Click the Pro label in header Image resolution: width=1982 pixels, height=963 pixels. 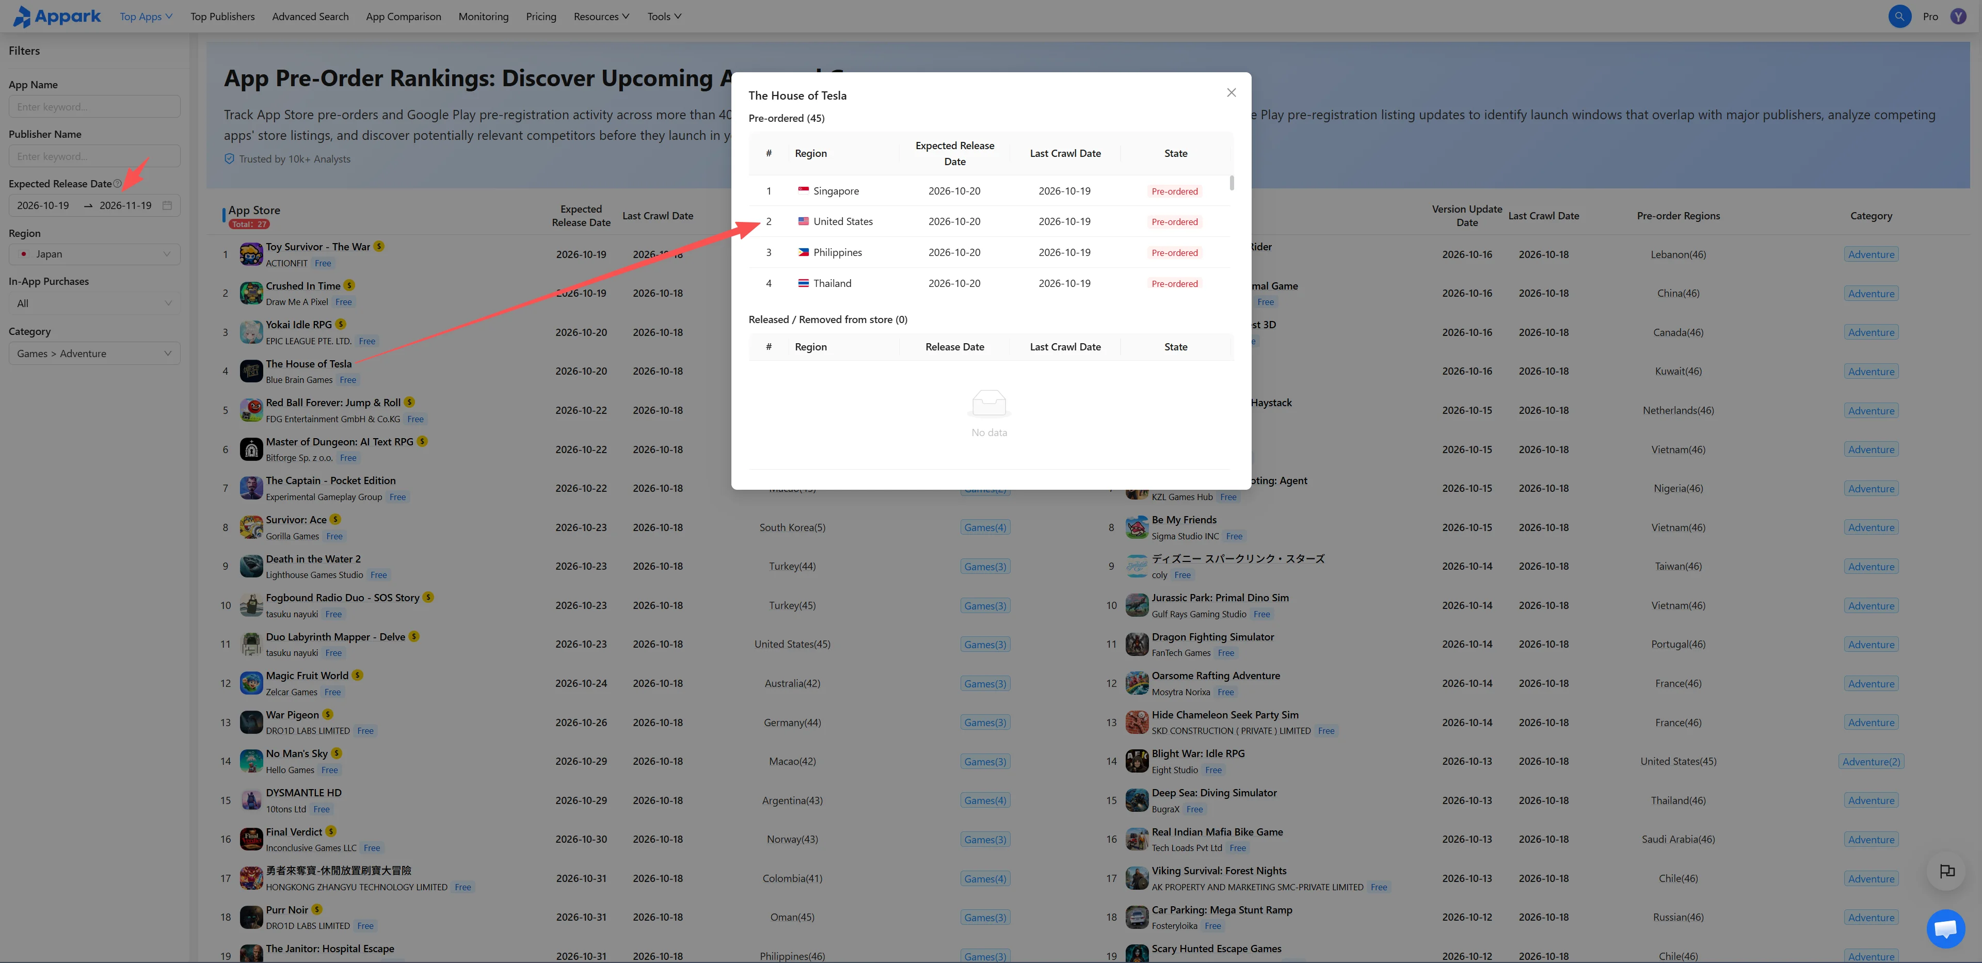point(1930,16)
